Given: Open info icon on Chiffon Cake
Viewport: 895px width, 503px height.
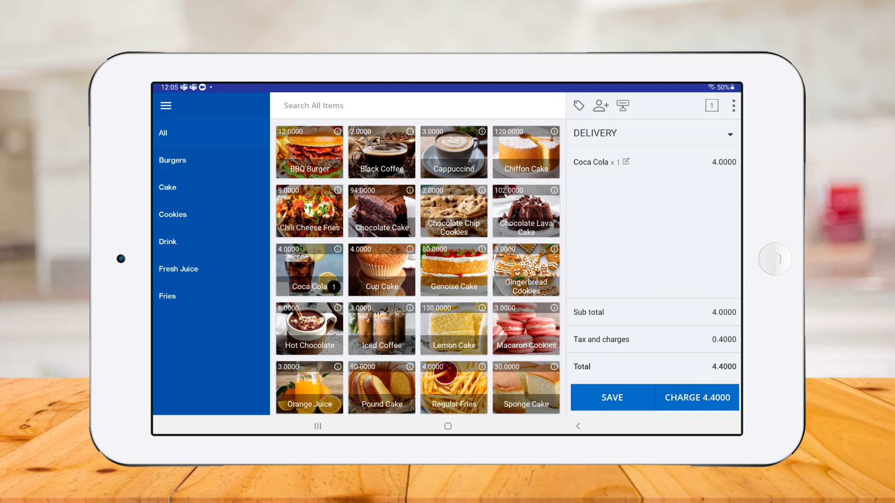Looking at the screenshot, I should click(554, 132).
